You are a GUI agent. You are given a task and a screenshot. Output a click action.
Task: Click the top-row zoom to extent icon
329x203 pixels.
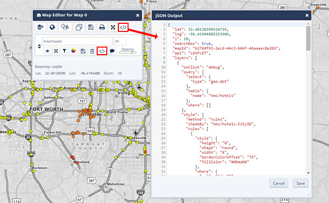pos(113,27)
